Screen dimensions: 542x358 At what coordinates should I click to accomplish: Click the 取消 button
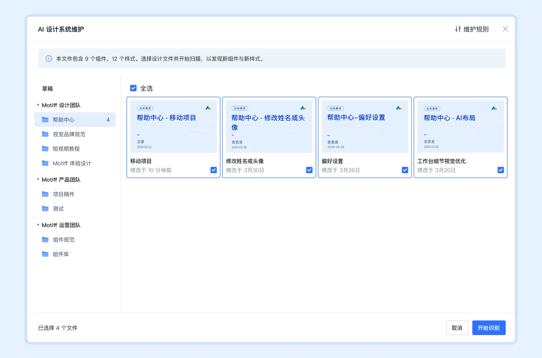pyautogui.click(x=457, y=328)
